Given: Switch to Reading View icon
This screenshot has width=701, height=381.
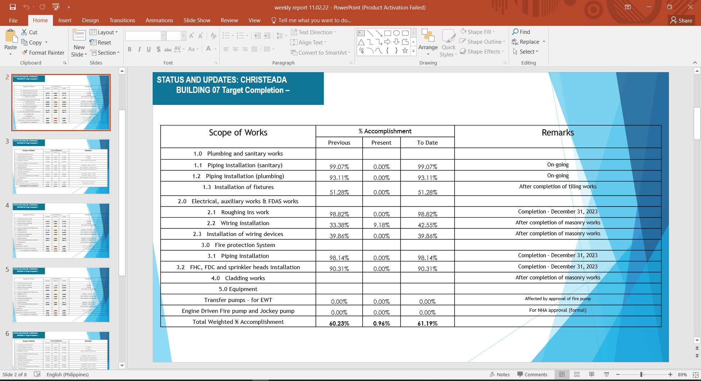Looking at the screenshot, I should pyautogui.click(x=592, y=374).
